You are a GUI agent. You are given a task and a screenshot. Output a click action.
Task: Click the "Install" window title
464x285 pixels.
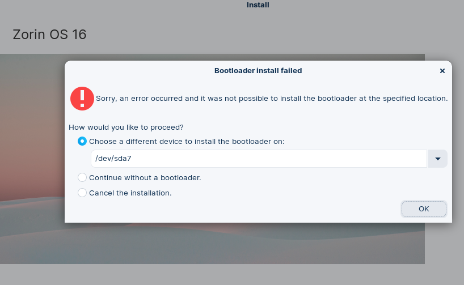click(x=258, y=5)
